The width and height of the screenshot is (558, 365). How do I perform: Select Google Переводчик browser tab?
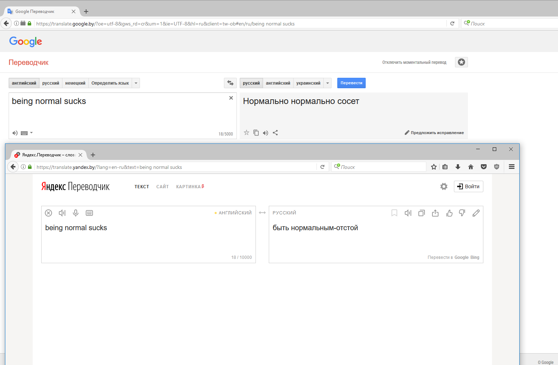42,11
